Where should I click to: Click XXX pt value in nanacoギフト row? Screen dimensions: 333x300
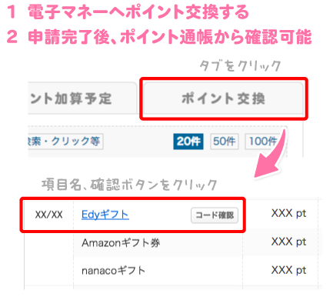click(289, 270)
